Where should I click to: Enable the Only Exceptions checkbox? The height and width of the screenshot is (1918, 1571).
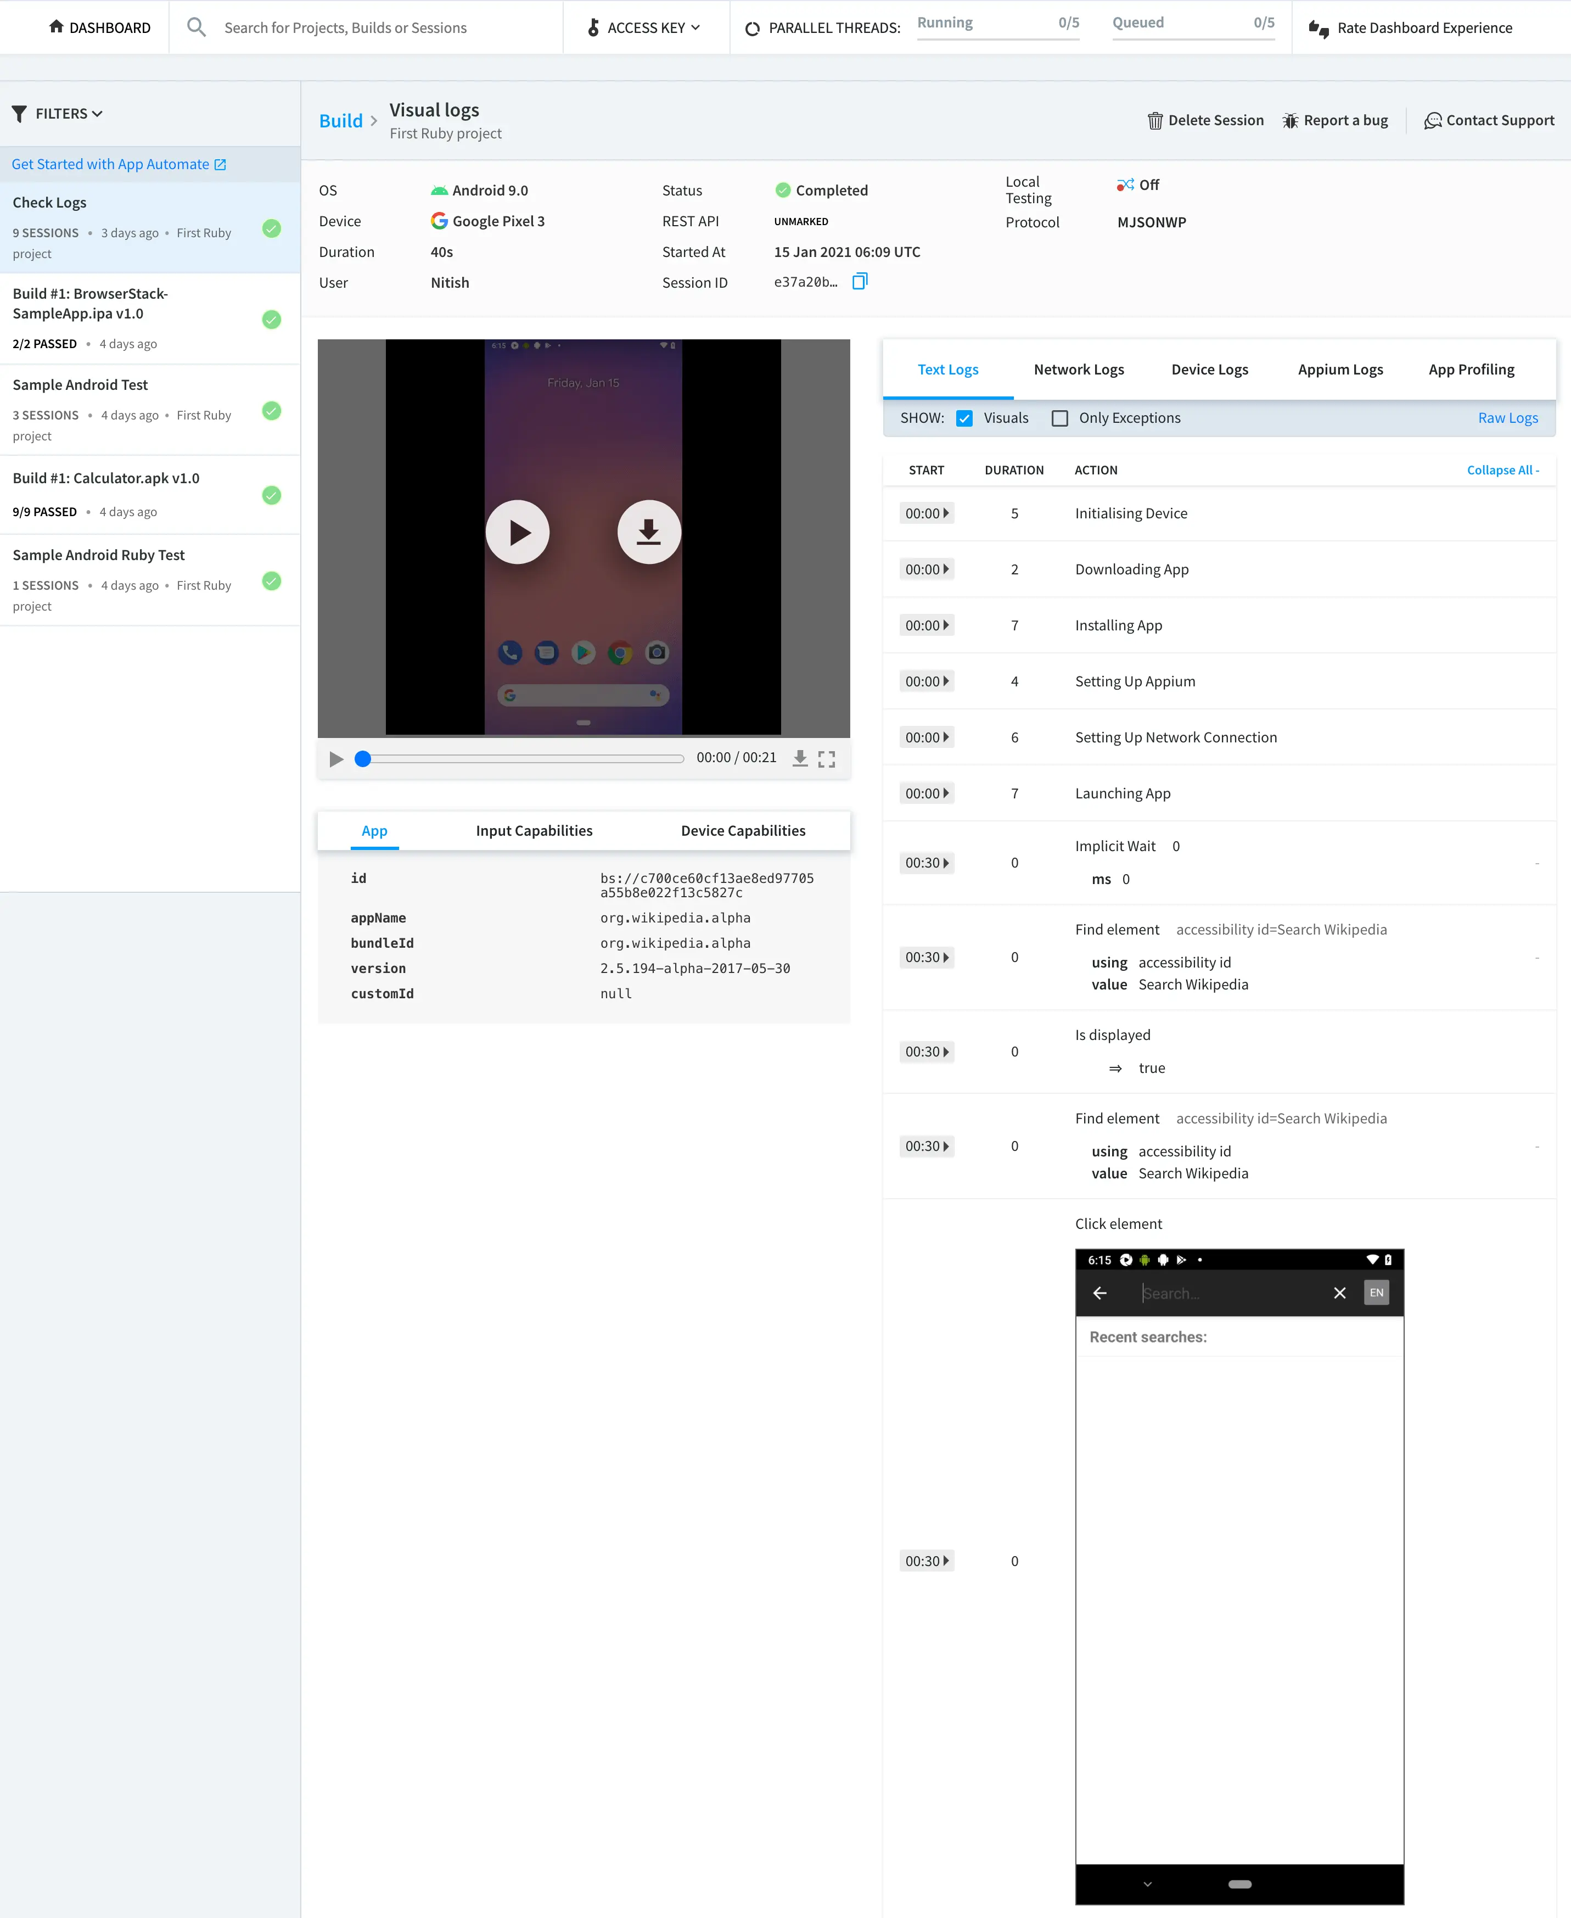[x=1060, y=418]
